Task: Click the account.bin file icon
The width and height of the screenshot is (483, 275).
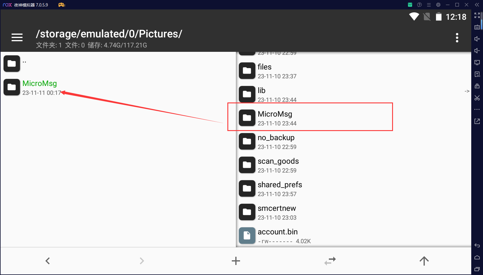Action: [x=247, y=236]
